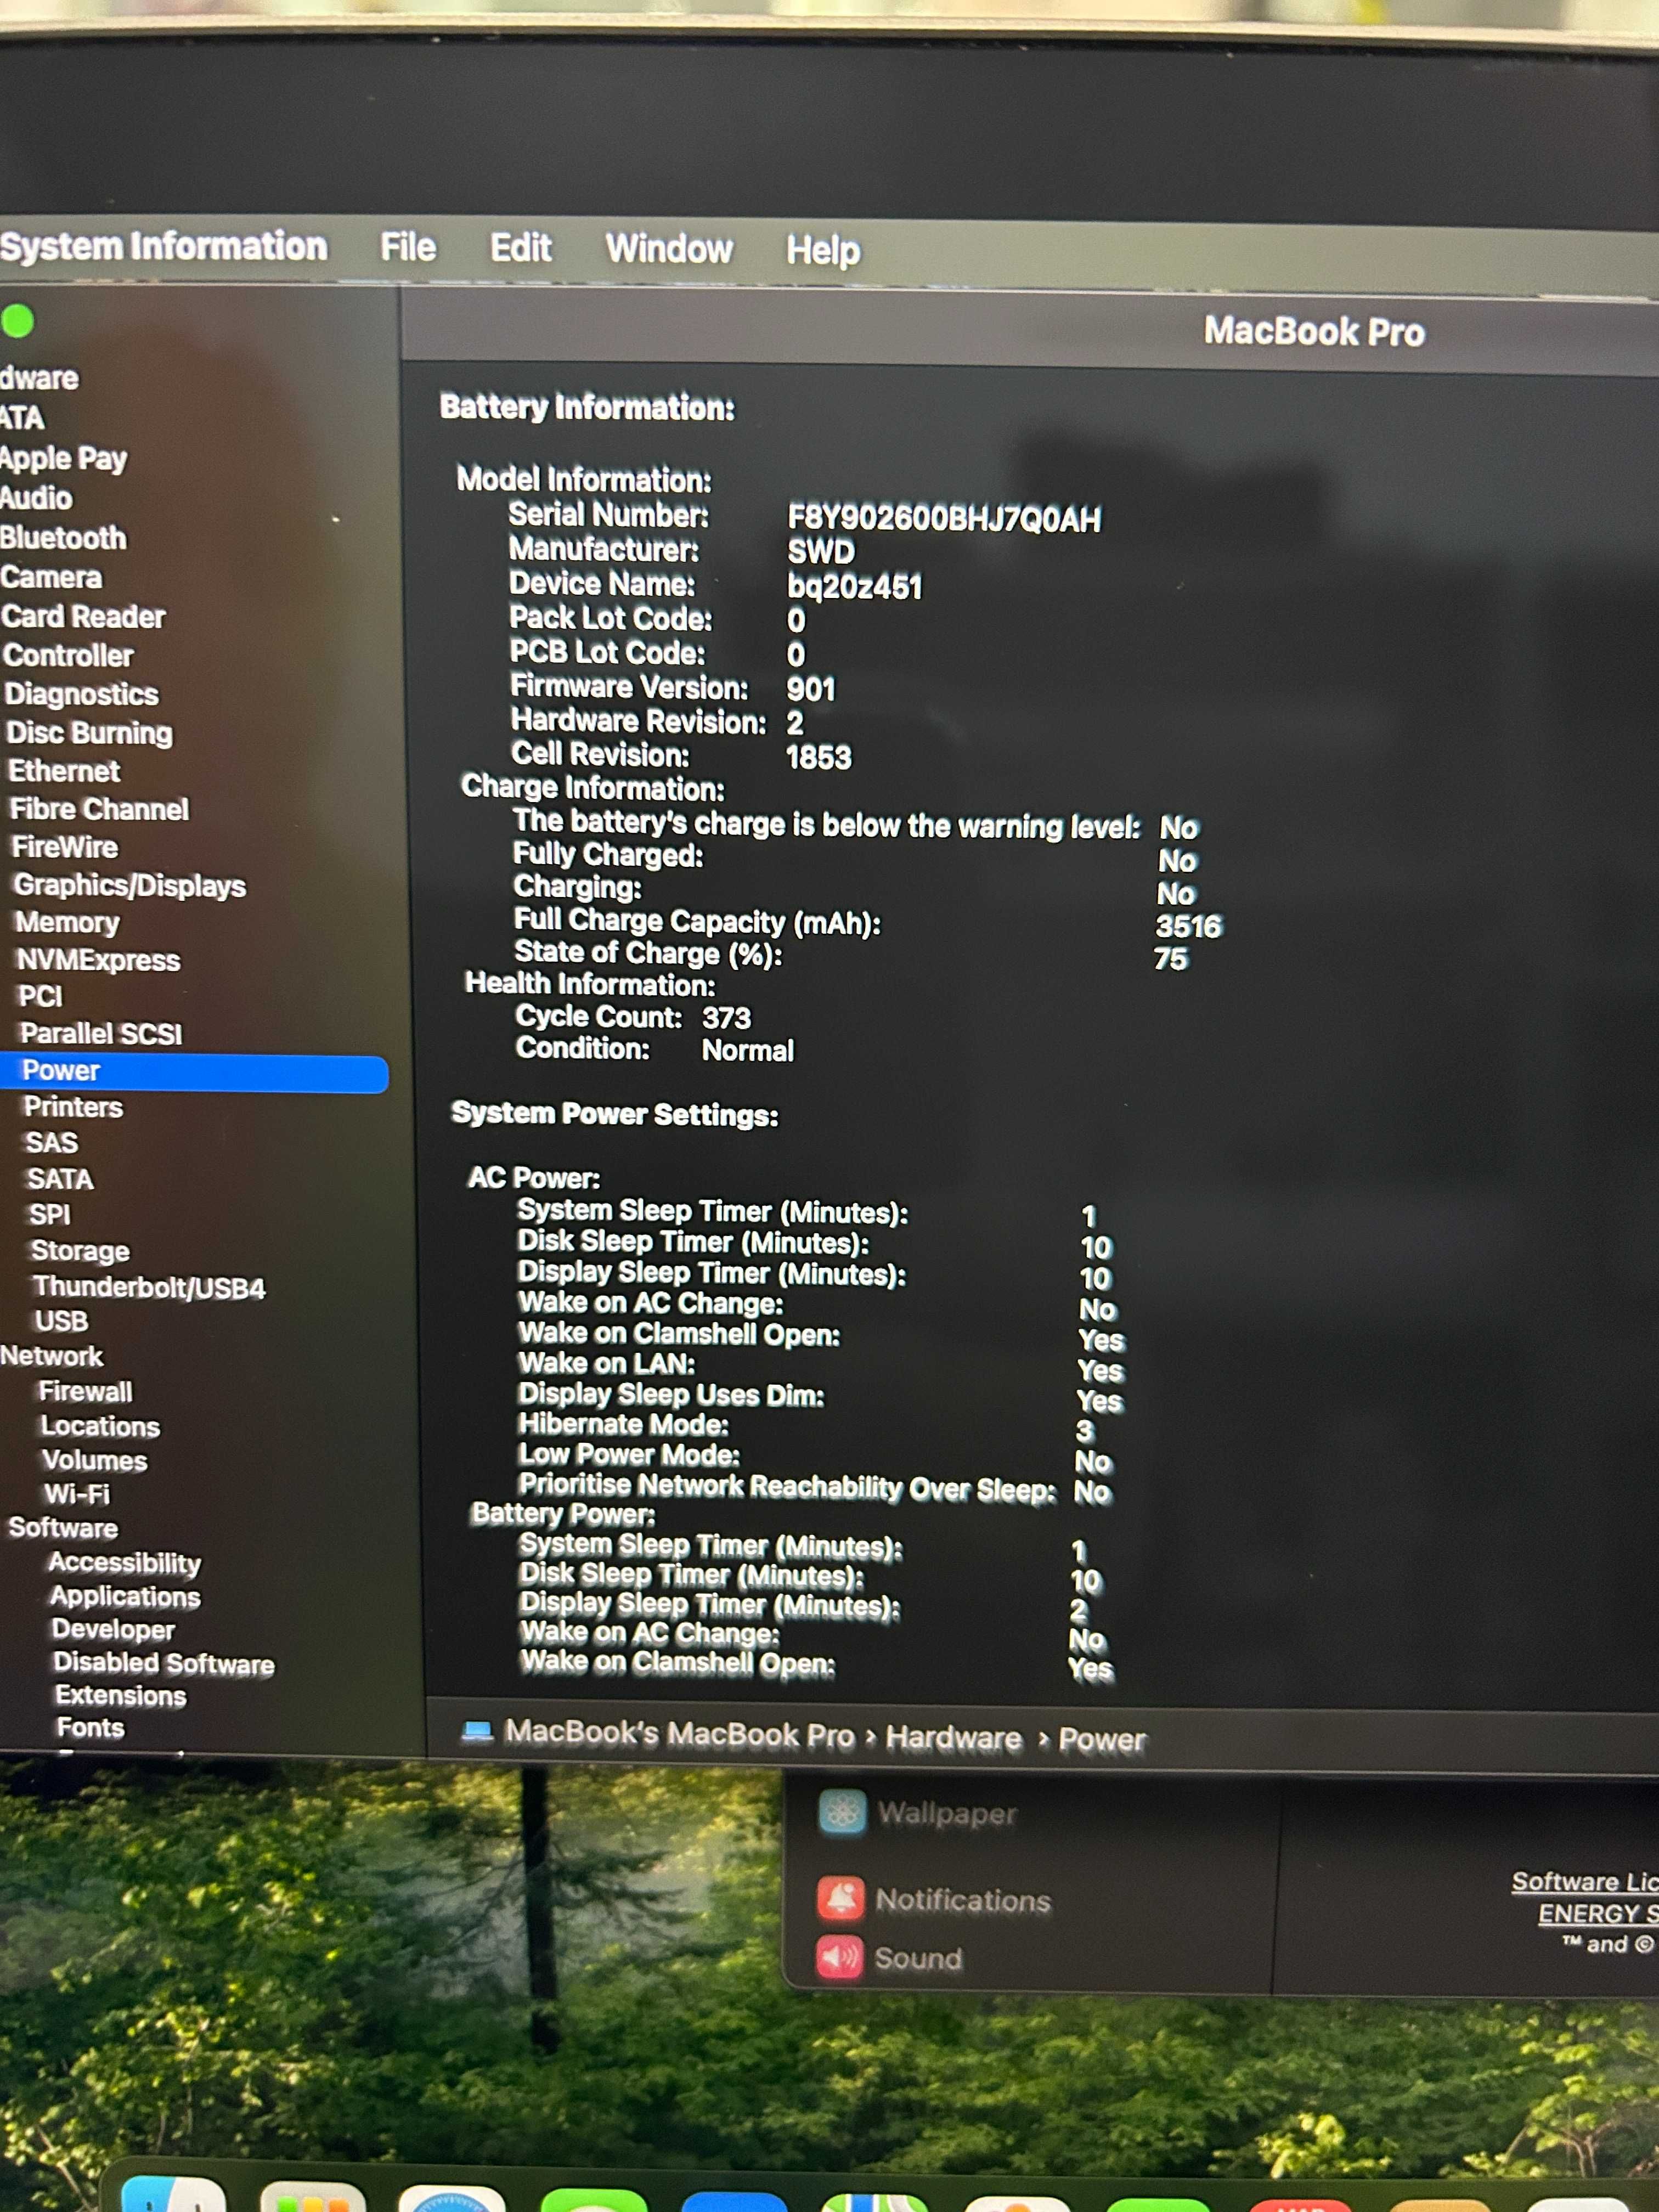This screenshot has width=1659, height=2212.
Task: Click the Notifications bell icon in Settings
Action: click(x=840, y=1898)
